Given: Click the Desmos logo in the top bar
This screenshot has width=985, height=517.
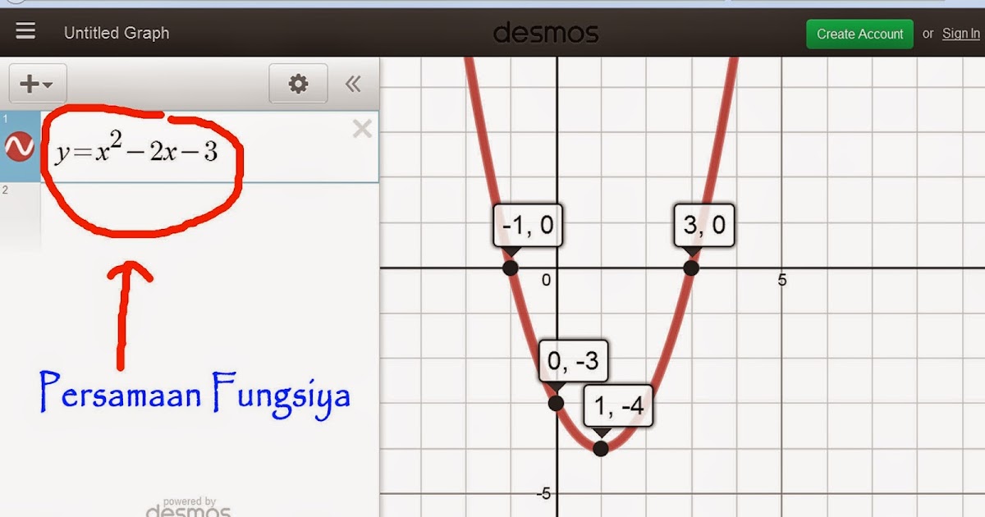Looking at the screenshot, I should tap(546, 33).
